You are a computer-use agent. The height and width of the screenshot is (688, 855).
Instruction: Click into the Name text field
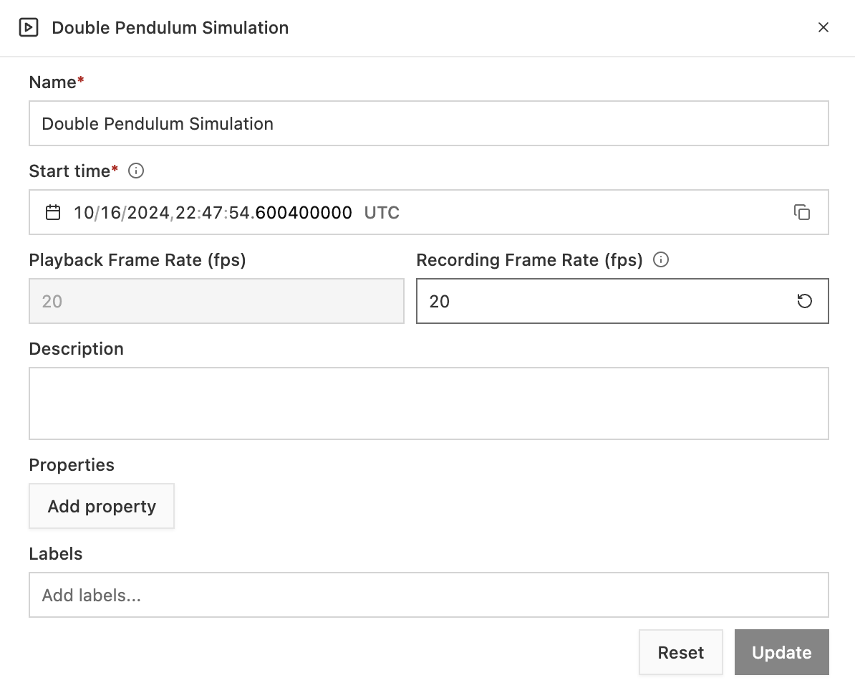click(428, 124)
